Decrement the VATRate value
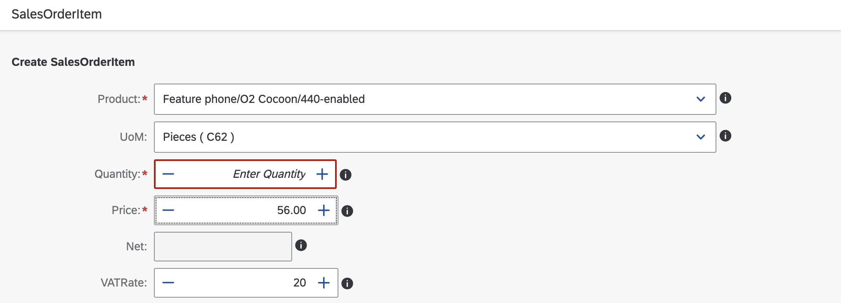841x303 pixels. click(168, 283)
